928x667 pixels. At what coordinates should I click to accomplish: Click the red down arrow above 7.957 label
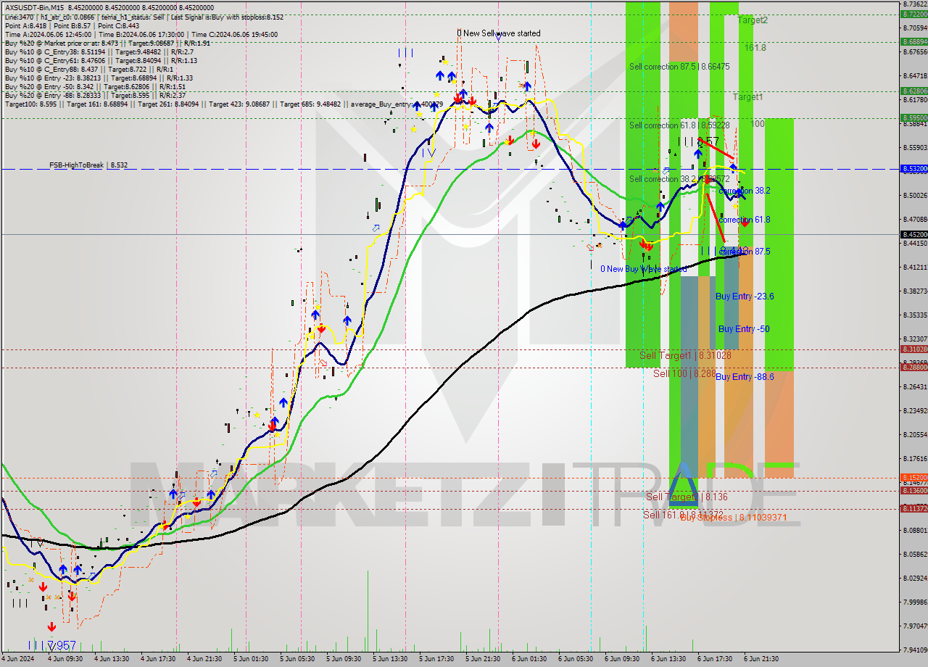(51, 626)
